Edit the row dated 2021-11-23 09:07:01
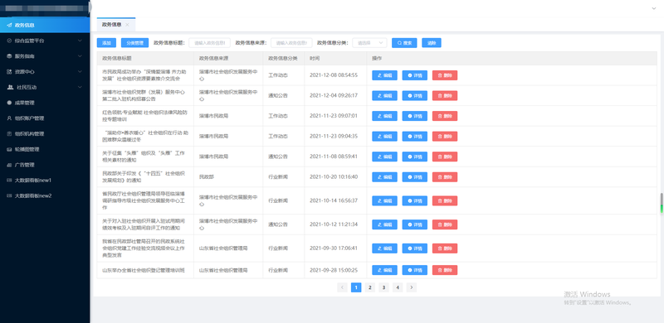 384,116
